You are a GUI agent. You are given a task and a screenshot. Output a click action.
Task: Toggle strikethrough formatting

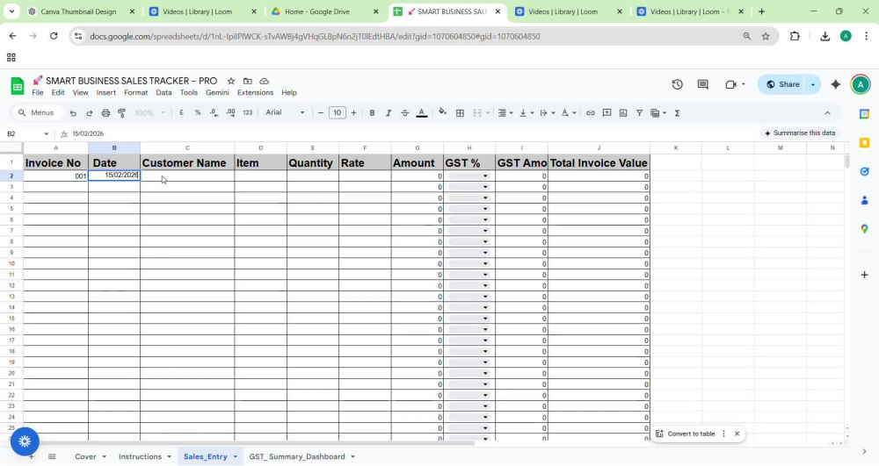[x=404, y=113]
